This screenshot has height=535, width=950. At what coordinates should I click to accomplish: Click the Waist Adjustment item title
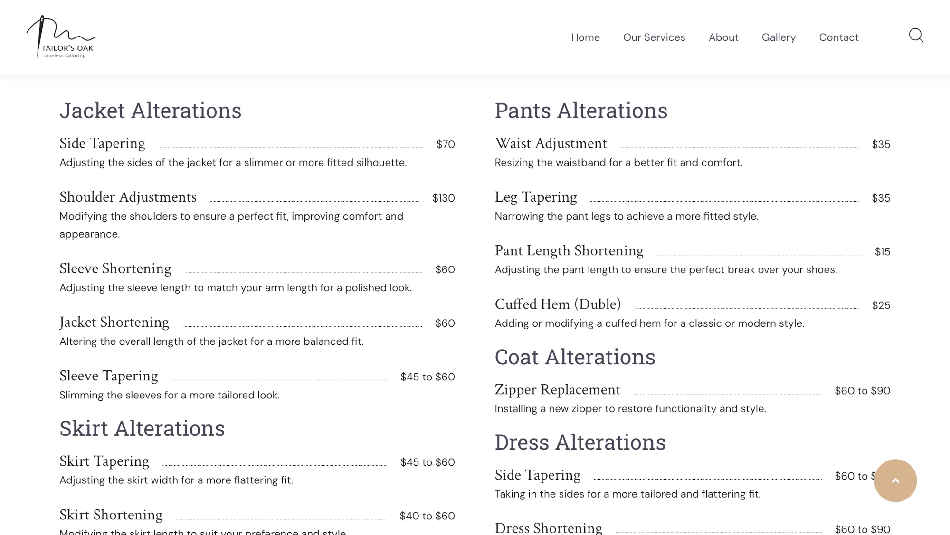(551, 144)
